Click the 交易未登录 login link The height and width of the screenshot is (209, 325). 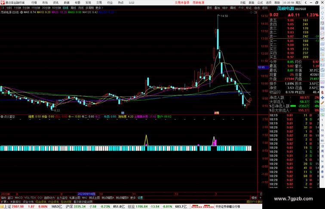(182, 3)
